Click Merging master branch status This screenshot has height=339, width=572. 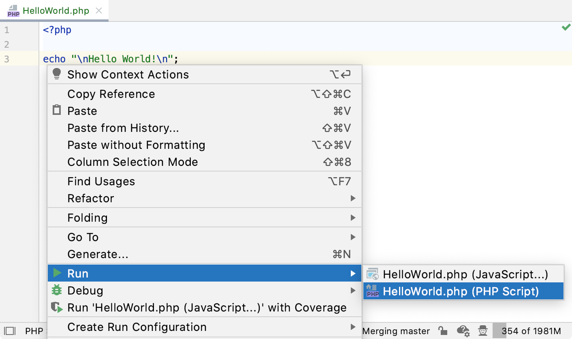(396, 331)
